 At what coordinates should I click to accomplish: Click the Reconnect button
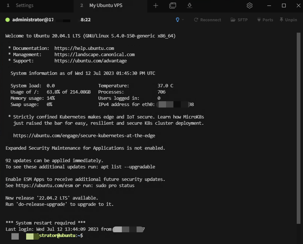(x=208, y=20)
